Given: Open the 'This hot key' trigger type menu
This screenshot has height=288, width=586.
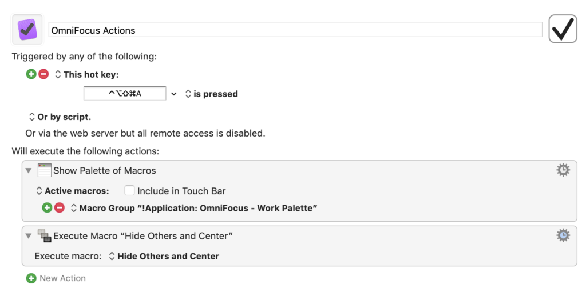Looking at the screenshot, I should point(58,74).
